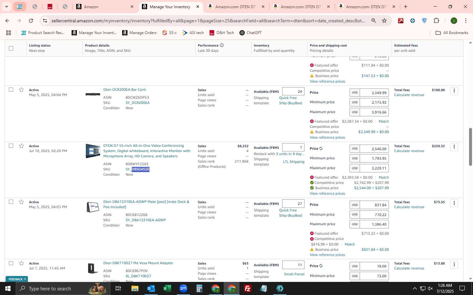The image size is (473, 295).
Task: Open the Product Search Res... bookmark
Action: [43, 33]
